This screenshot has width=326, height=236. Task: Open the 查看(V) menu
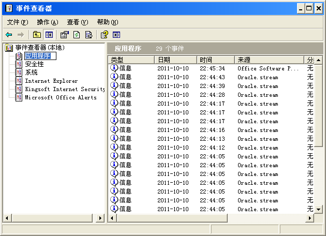click(x=77, y=22)
